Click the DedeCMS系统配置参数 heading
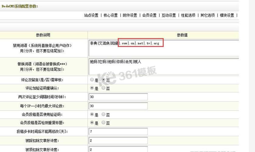Screen dimensions: 255x152 (x=20, y=6)
